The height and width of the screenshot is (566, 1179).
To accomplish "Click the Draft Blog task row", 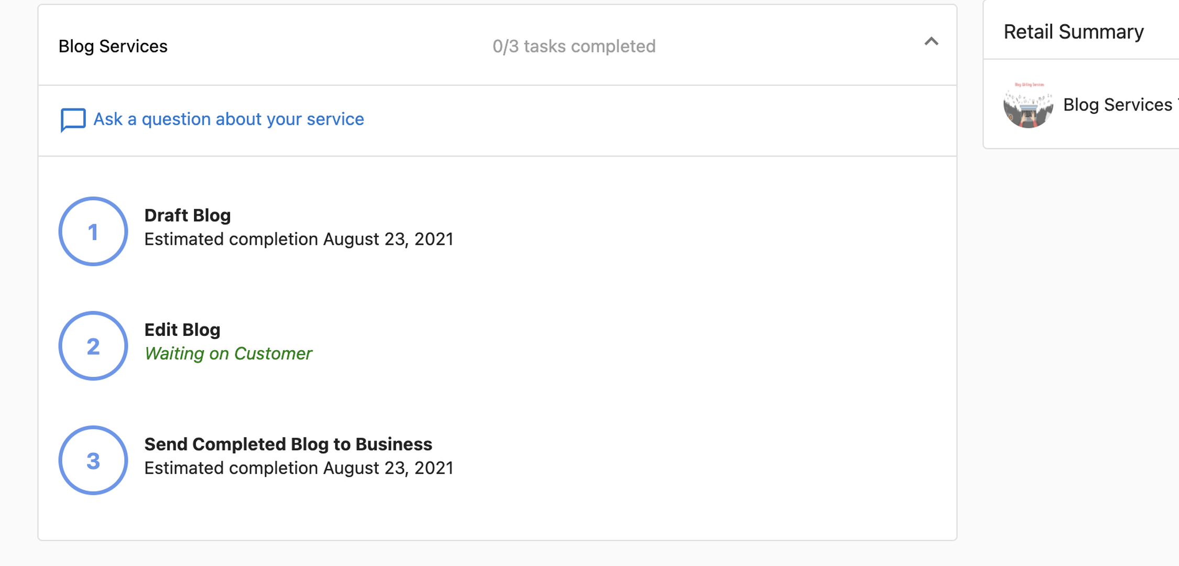I will click(x=497, y=231).
